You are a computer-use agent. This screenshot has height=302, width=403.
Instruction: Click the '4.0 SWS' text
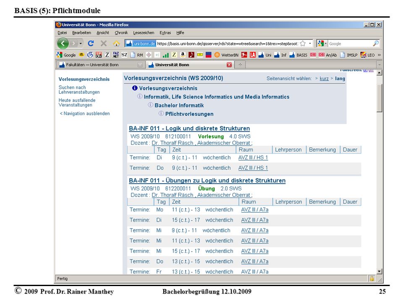[240, 137]
